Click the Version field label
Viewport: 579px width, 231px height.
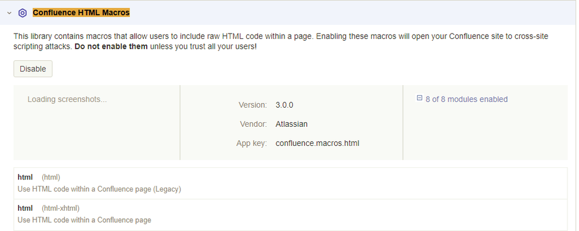point(252,105)
